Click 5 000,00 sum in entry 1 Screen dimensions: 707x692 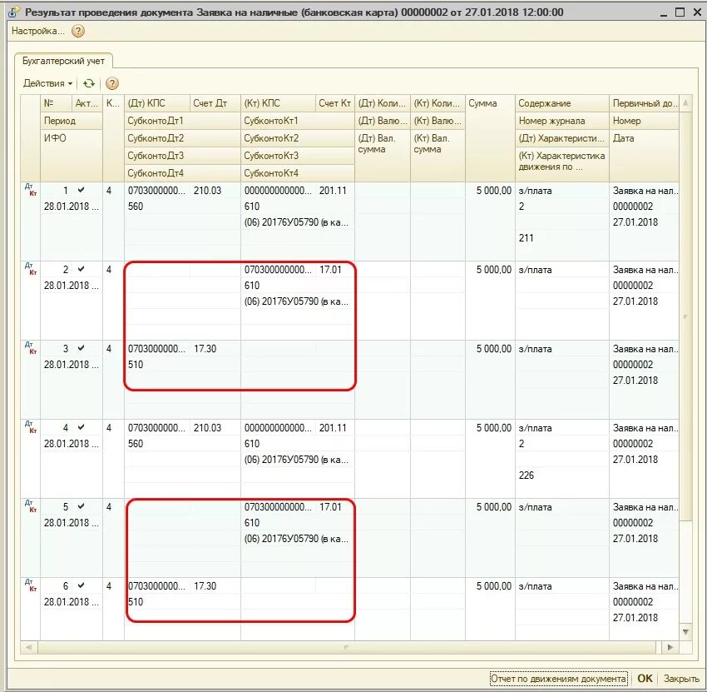494,191
